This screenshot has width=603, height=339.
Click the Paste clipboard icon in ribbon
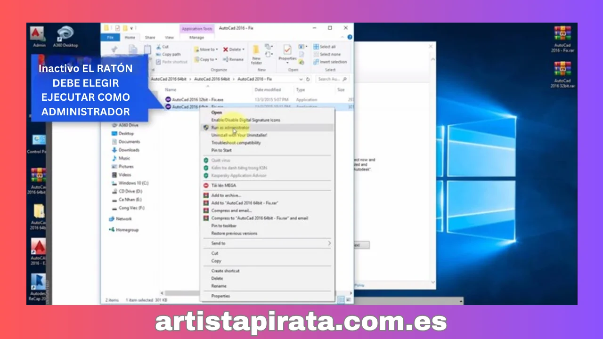point(147,50)
